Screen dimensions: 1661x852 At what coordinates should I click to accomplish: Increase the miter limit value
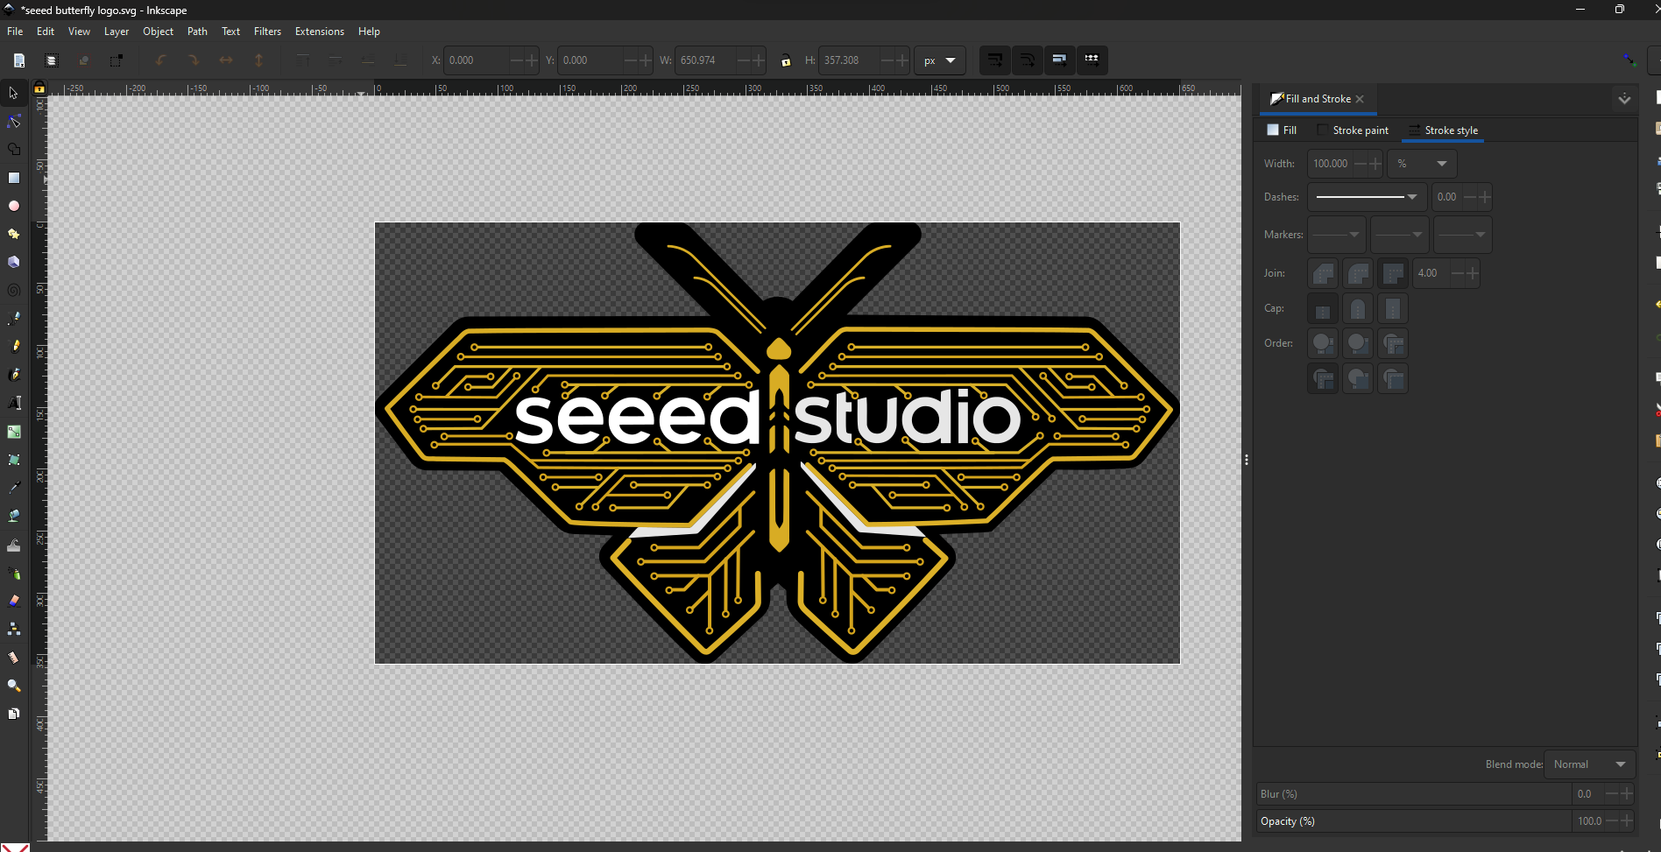click(1472, 273)
